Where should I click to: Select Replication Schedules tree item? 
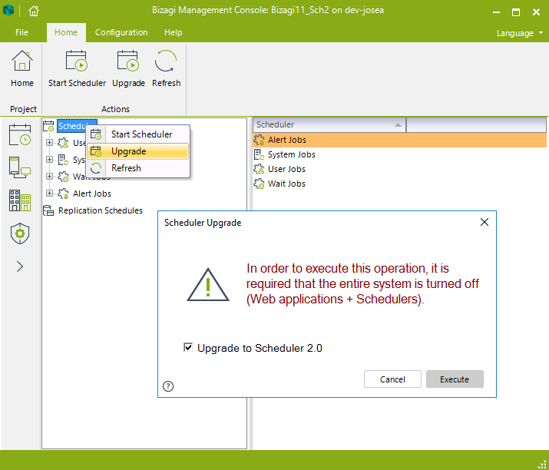pyautogui.click(x=100, y=210)
